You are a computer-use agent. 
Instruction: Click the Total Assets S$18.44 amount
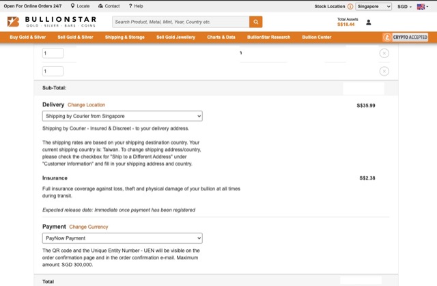(x=346, y=25)
